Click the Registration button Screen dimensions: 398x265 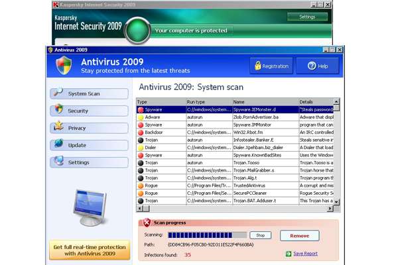(271, 66)
